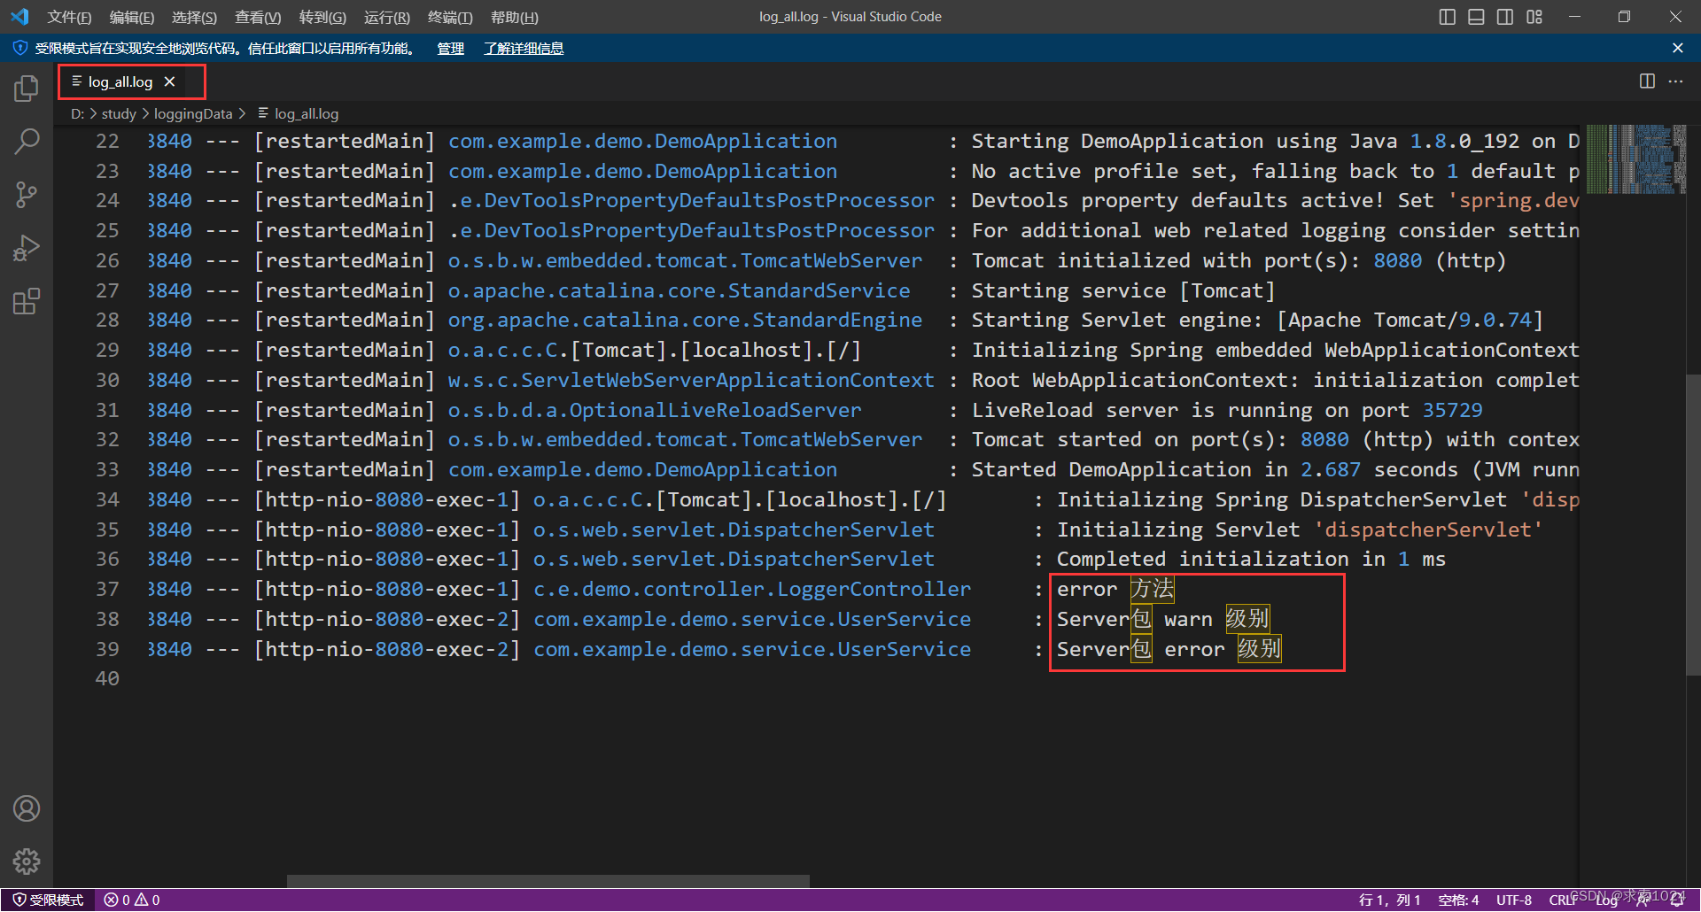Click 受限模式 in status bar

click(49, 900)
